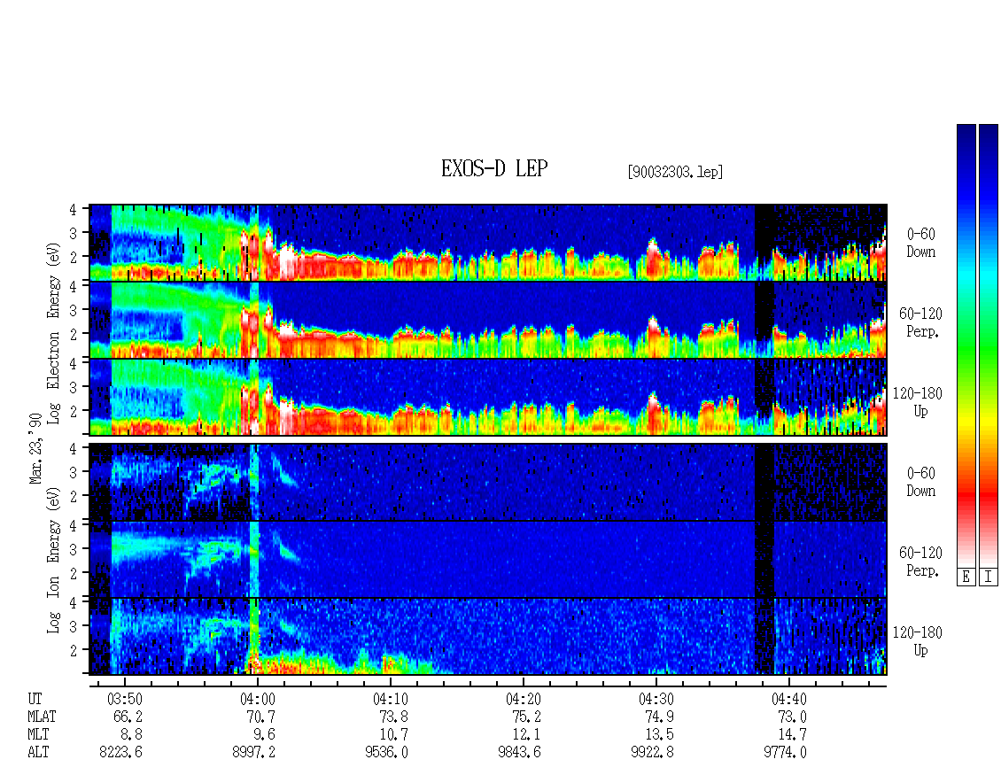Open the ion 0-60 Down spectrogram panel
Viewport: 1001px width, 775px height.
point(488,482)
